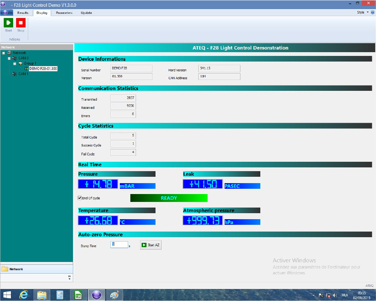The height and width of the screenshot is (301, 376).
Task: Click the File Explorer taskbar icon
Action: [x=42, y=295]
